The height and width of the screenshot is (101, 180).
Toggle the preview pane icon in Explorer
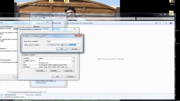coord(165,23)
